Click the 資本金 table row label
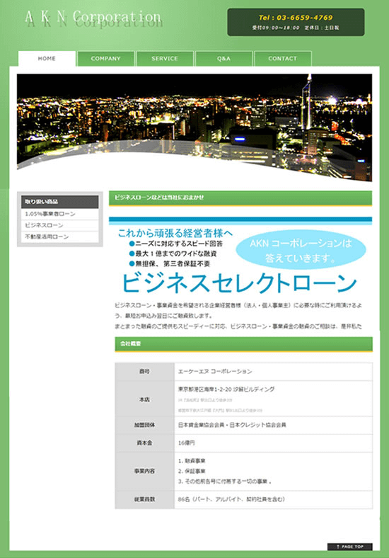The height and width of the screenshot is (558, 389). [145, 443]
